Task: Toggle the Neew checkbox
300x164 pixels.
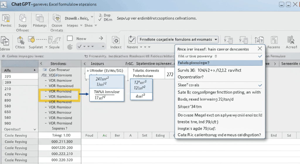Action: pyautogui.click(x=70, y=38)
